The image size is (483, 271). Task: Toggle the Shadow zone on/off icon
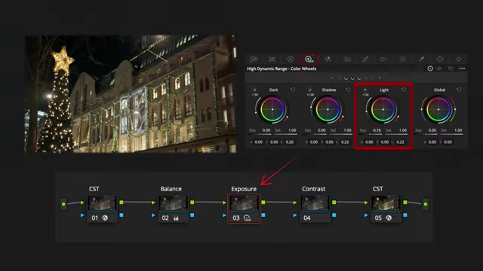pyautogui.click(x=309, y=90)
